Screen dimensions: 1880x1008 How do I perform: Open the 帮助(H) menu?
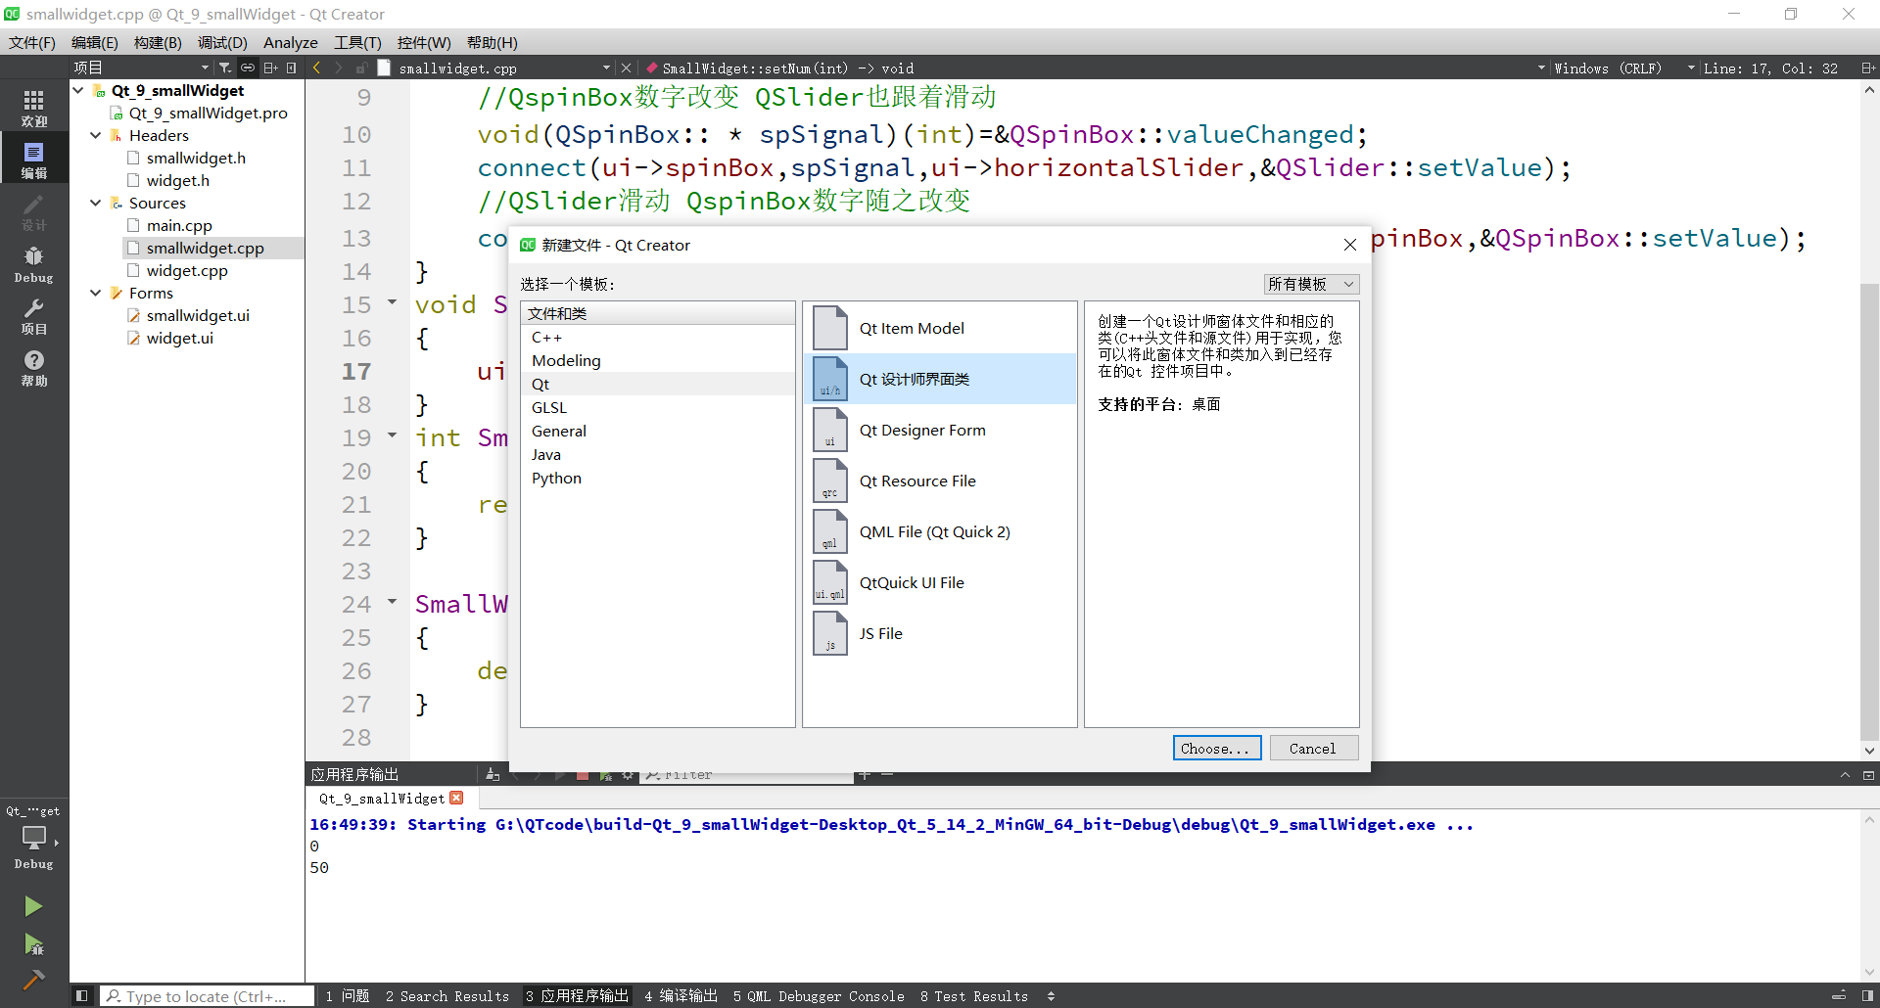[x=493, y=42]
